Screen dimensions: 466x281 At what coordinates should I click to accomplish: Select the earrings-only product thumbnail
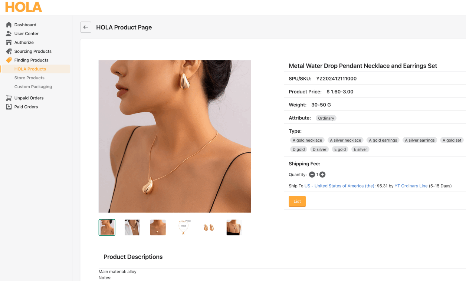209,227
